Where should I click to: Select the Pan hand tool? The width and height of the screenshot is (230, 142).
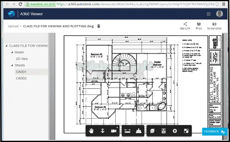click(x=91, y=131)
